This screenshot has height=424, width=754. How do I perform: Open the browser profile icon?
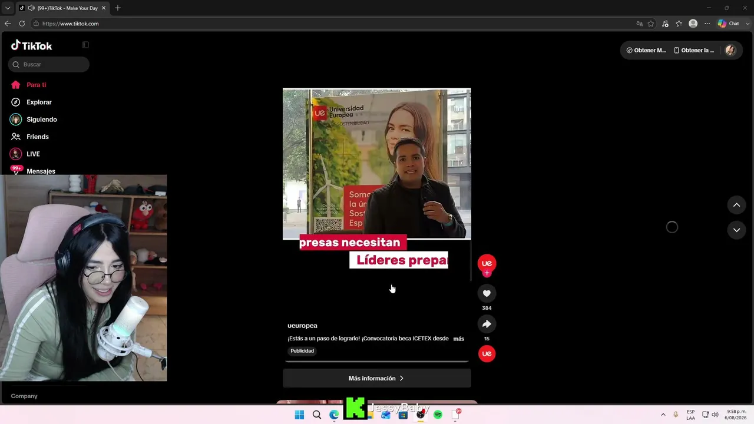click(x=693, y=24)
